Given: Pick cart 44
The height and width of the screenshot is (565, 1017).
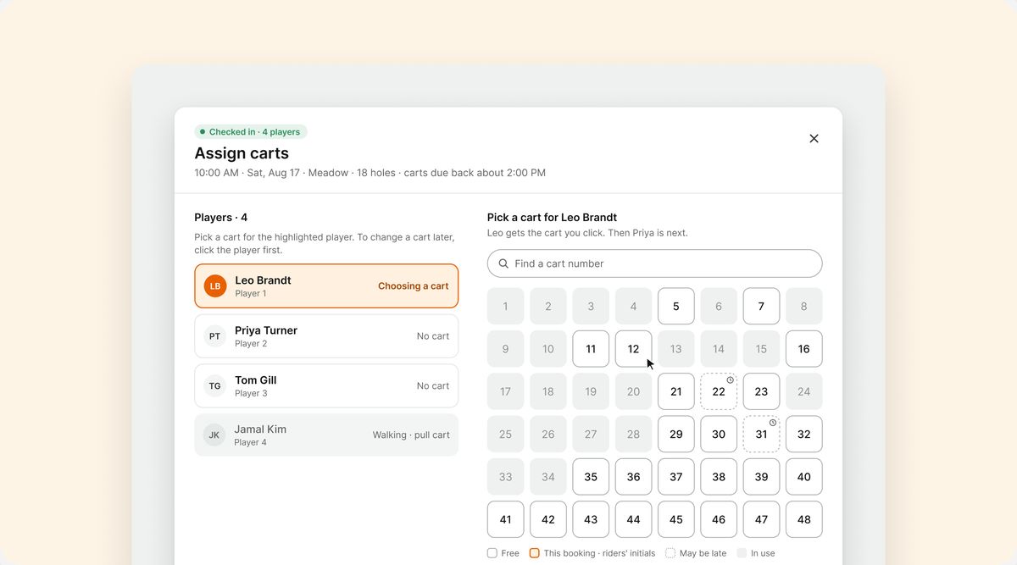Looking at the screenshot, I should pyautogui.click(x=633, y=519).
